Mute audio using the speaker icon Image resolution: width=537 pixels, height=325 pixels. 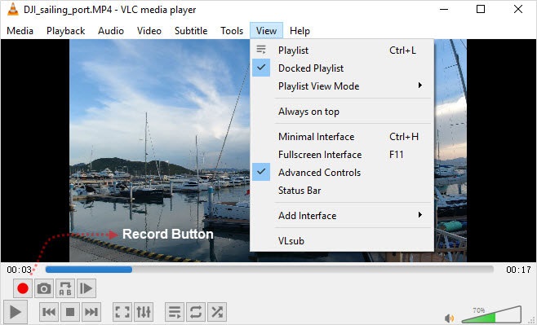pyautogui.click(x=449, y=318)
